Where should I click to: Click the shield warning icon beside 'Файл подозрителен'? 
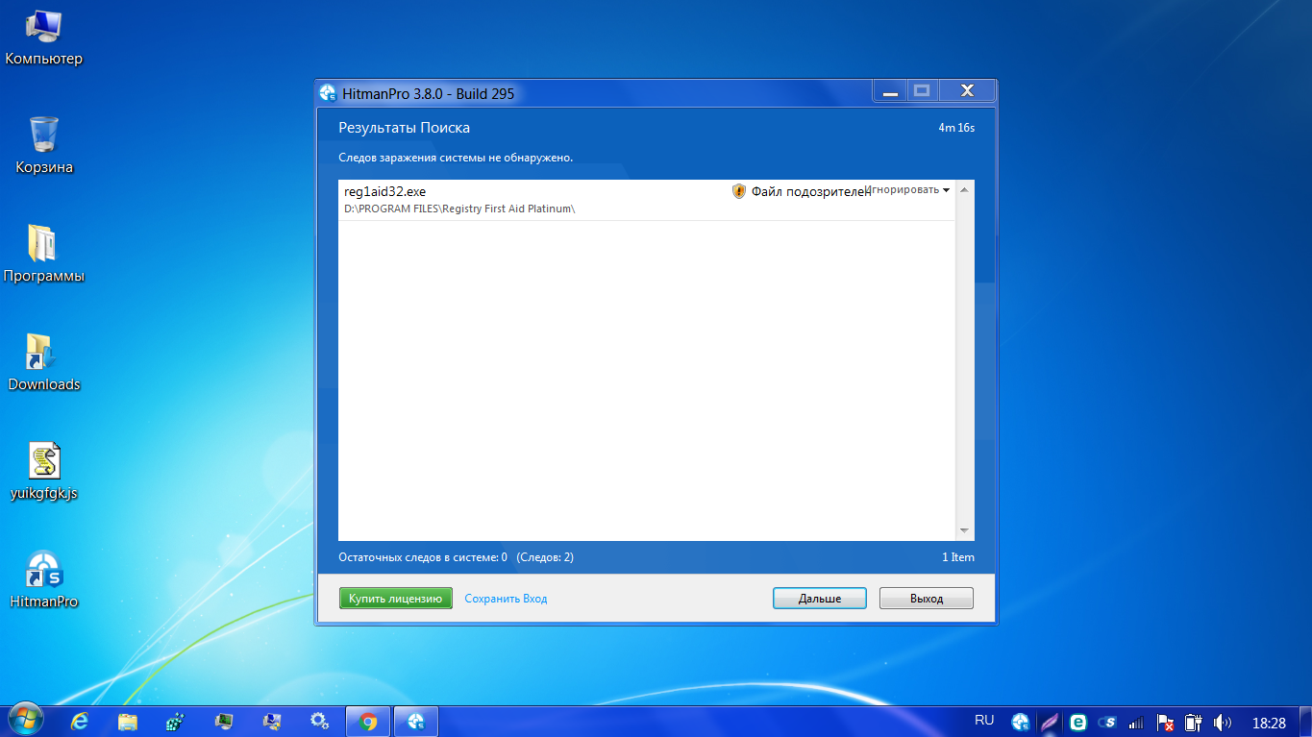coord(738,191)
